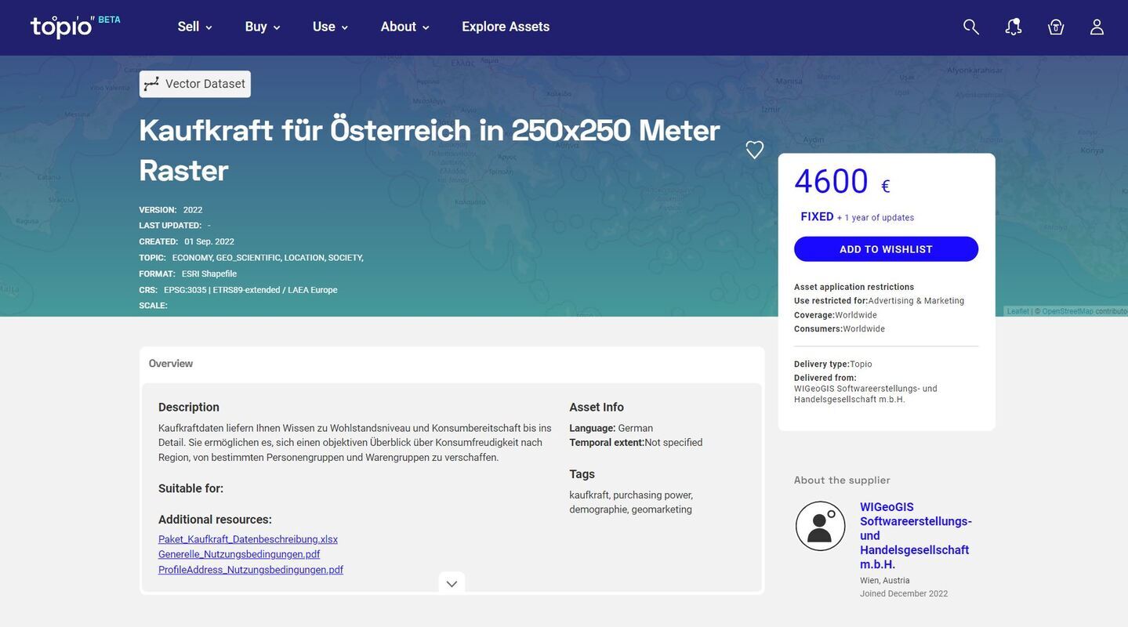
Task: Click the Version 2022 value
Action: click(x=193, y=210)
